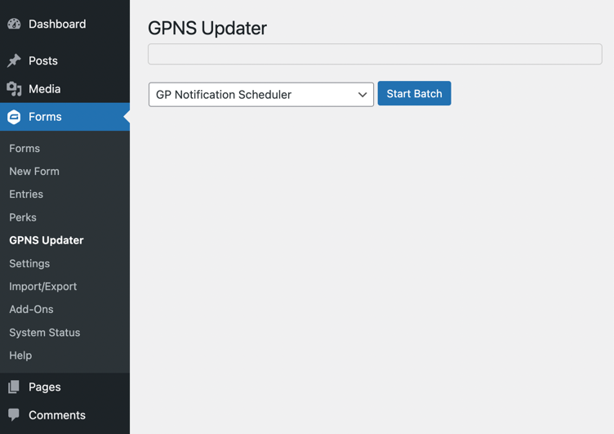Open the Add-Ons submenu link
The image size is (614, 434).
click(x=31, y=309)
